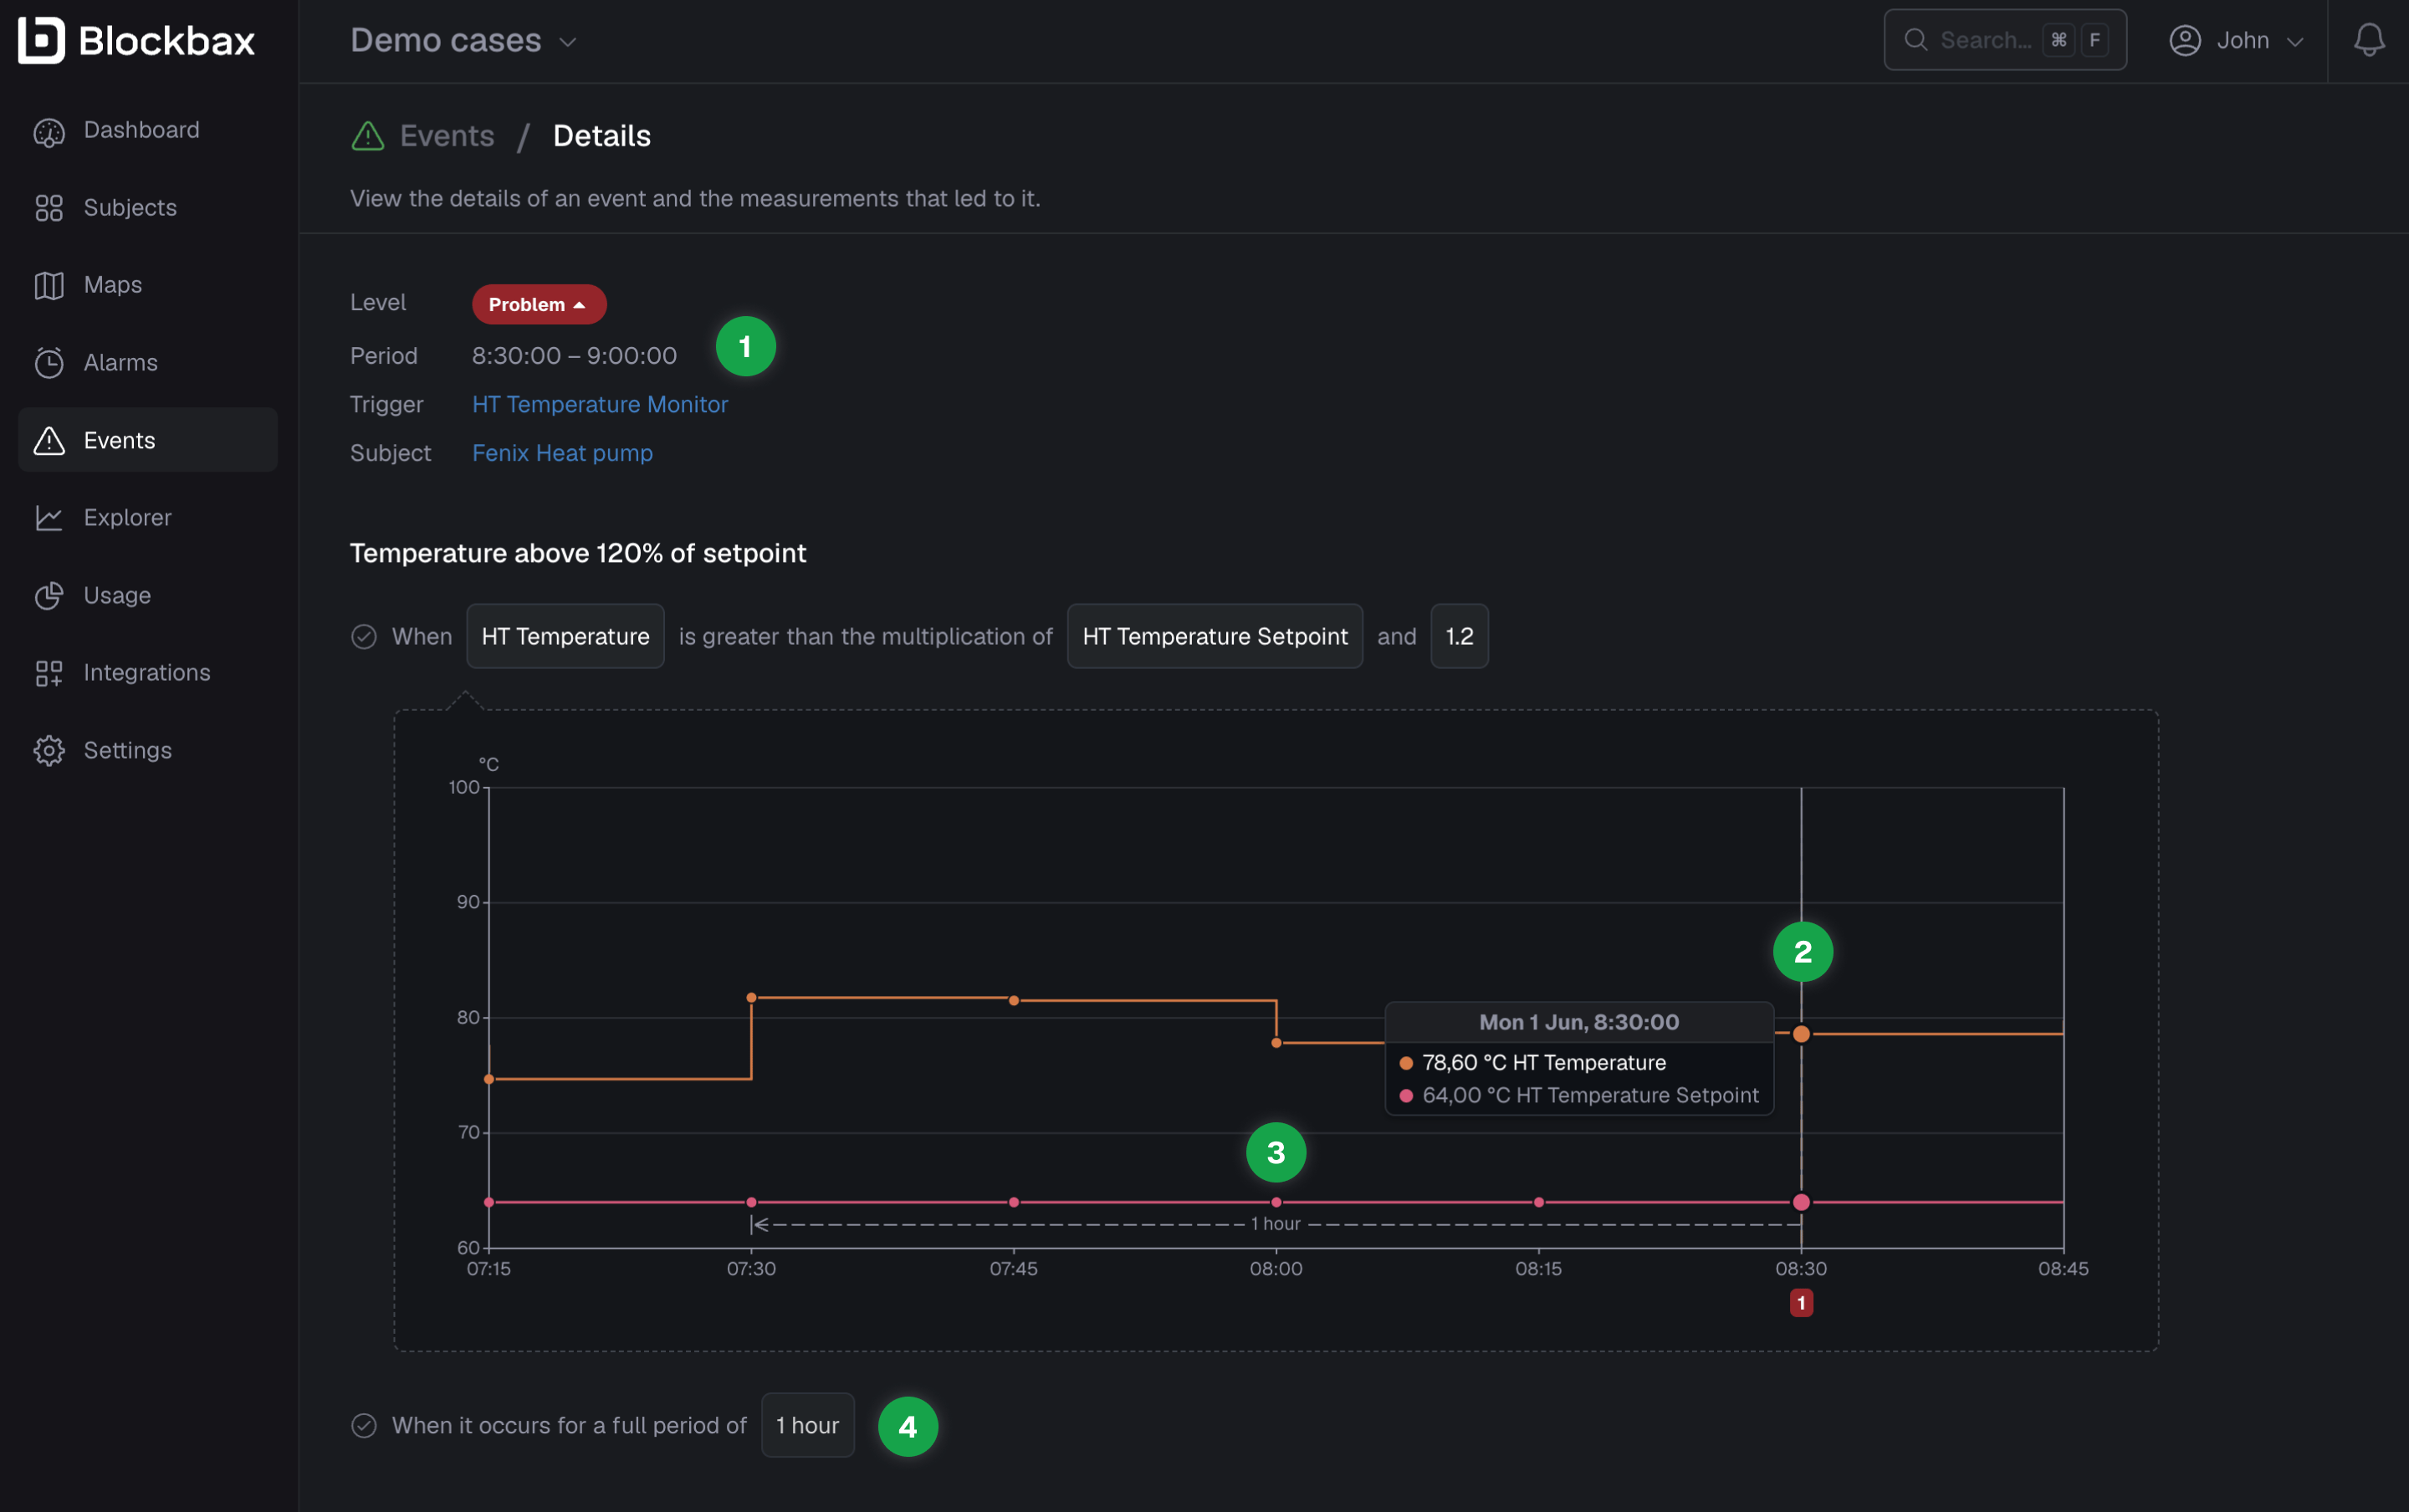The image size is (2409, 1512).
Task: Open the HT Temperature Monitor trigger link
Action: [x=600, y=404]
